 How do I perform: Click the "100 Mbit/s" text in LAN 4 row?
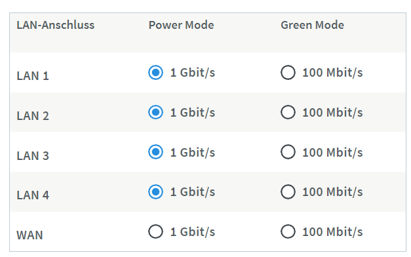click(x=332, y=192)
